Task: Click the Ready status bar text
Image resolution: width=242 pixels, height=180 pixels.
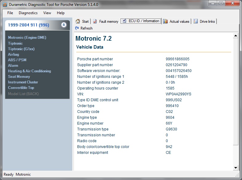Action: tap(9, 174)
